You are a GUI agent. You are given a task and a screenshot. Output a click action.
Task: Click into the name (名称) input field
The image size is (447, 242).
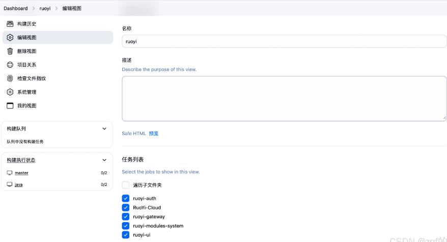coord(284,41)
